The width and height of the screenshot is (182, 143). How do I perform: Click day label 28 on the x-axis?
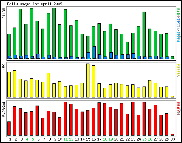pyautogui.click(x=161, y=139)
